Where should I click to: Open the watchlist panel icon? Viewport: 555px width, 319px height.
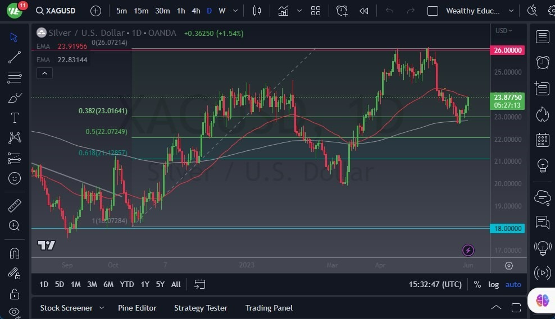pos(542,37)
